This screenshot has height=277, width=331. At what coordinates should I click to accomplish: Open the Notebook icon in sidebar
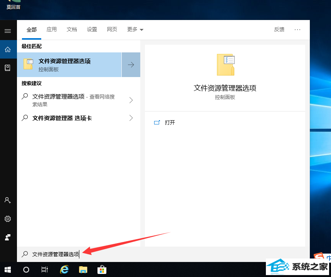coord(8,68)
